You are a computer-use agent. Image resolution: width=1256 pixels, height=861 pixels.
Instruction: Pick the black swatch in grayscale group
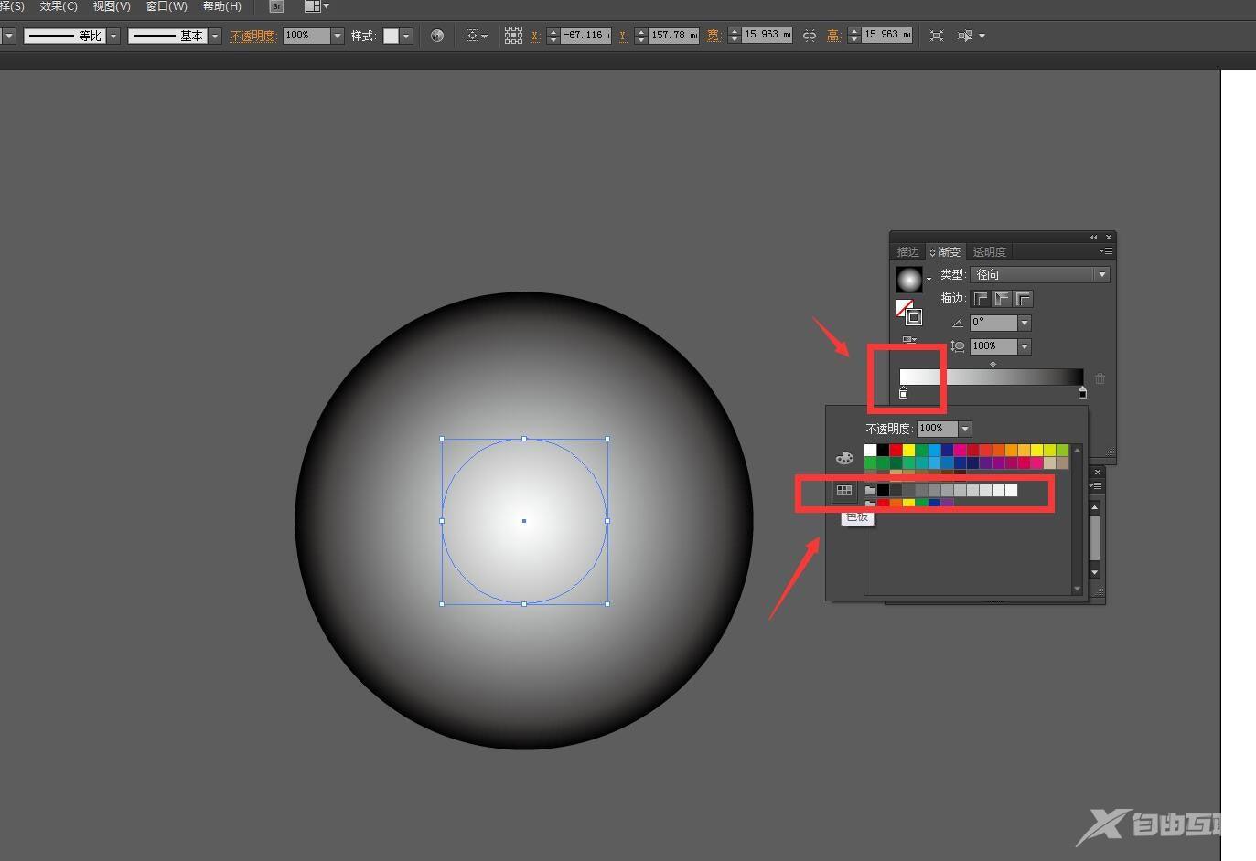click(x=884, y=491)
